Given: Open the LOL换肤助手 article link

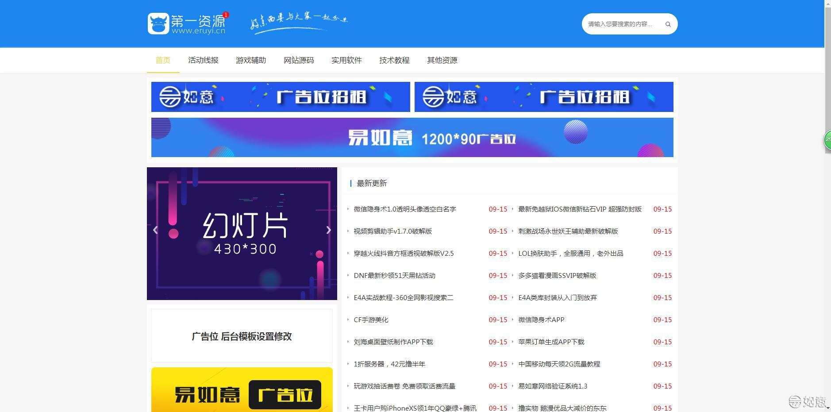Looking at the screenshot, I should pyautogui.click(x=570, y=253).
